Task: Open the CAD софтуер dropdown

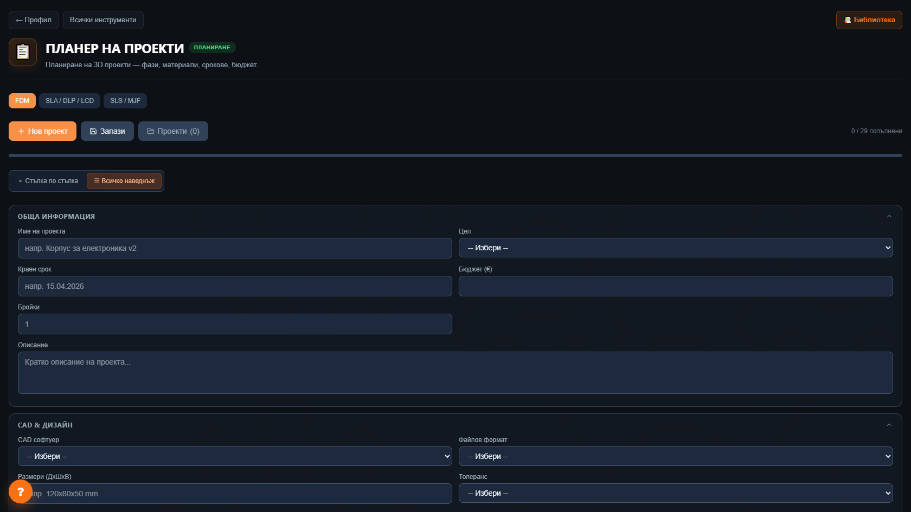Action: (x=235, y=456)
